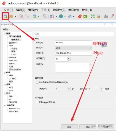Click the New session toolbar icon
The width and height of the screenshot is (116, 131).
coord(6,16)
